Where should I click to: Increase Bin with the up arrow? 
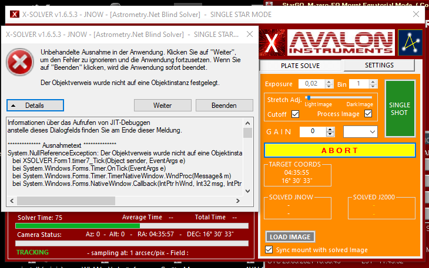pos(373,82)
